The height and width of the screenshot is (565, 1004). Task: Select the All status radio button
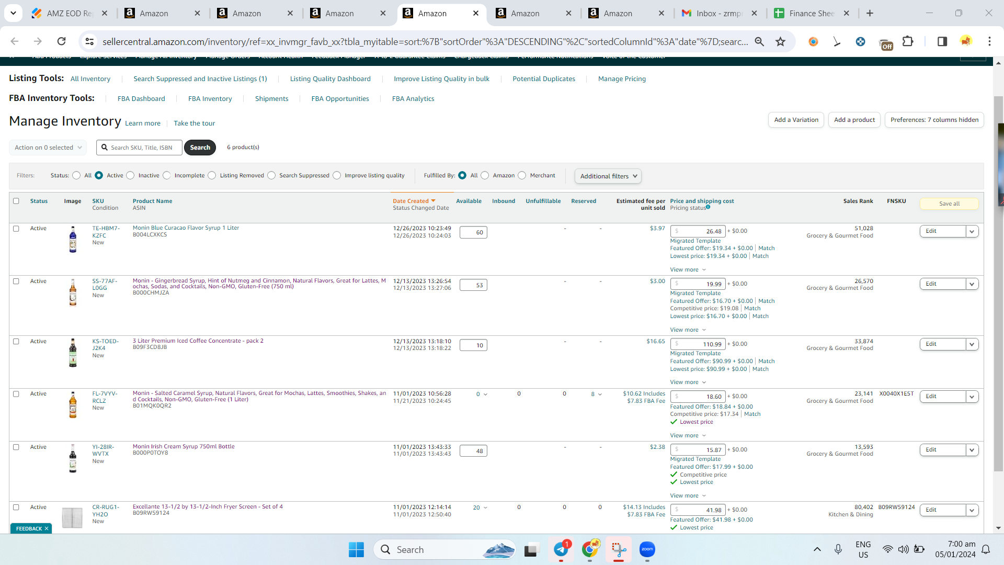click(76, 176)
